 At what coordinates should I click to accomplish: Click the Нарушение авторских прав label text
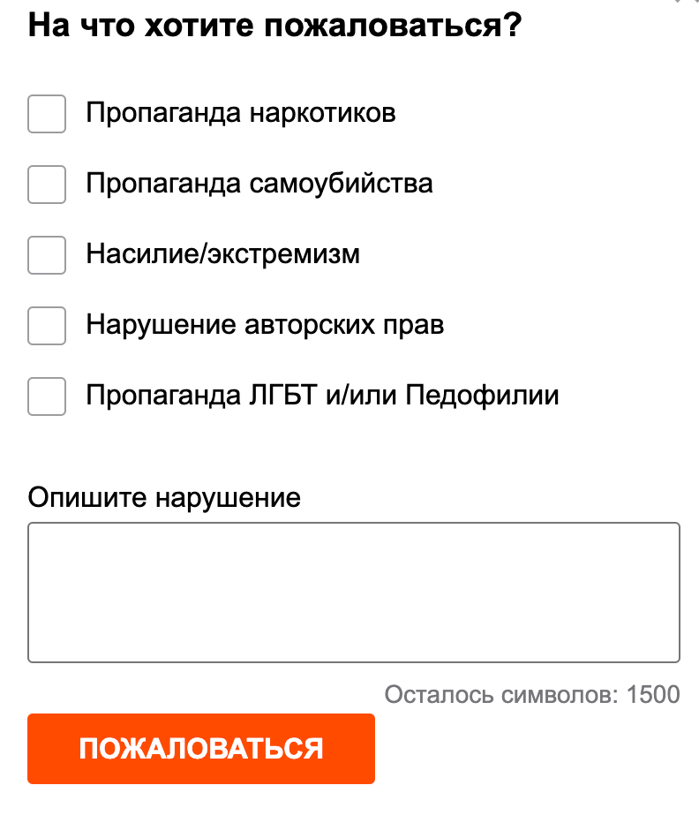click(x=265, y=326)
